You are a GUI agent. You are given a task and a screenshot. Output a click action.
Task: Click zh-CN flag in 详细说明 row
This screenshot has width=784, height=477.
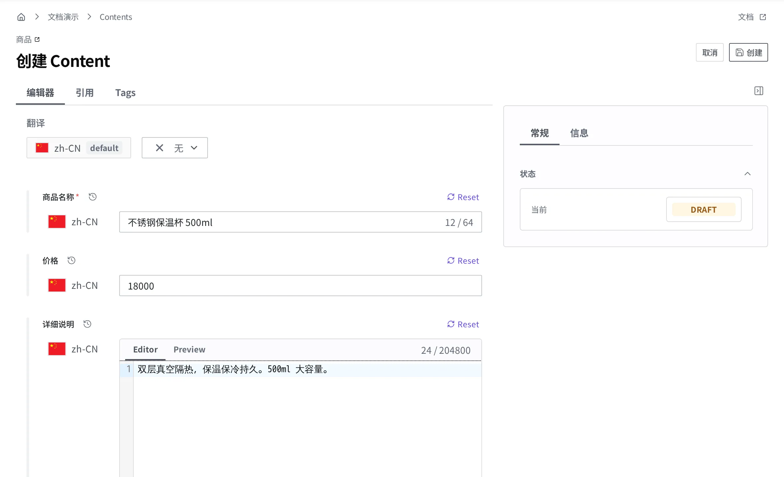tap(57, 349)
